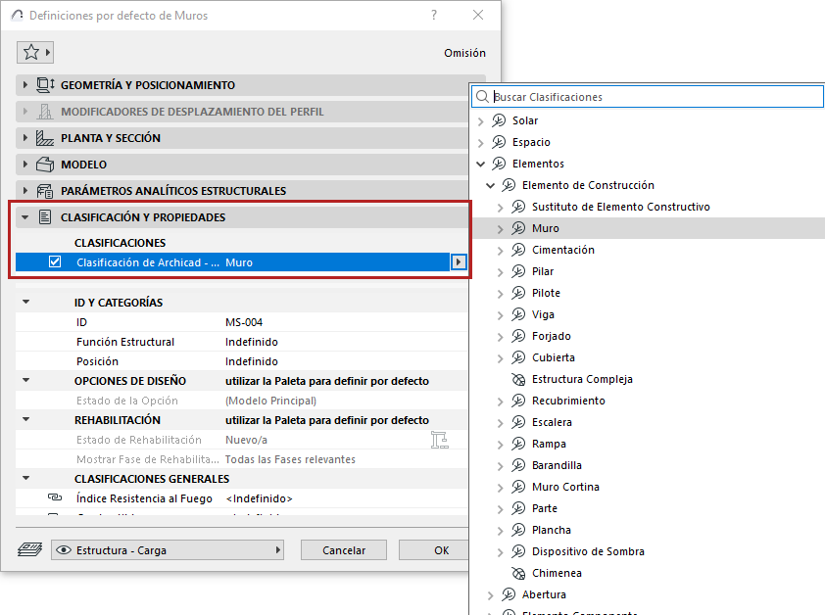Click the classification icon next to Elementos

[499, 164]
